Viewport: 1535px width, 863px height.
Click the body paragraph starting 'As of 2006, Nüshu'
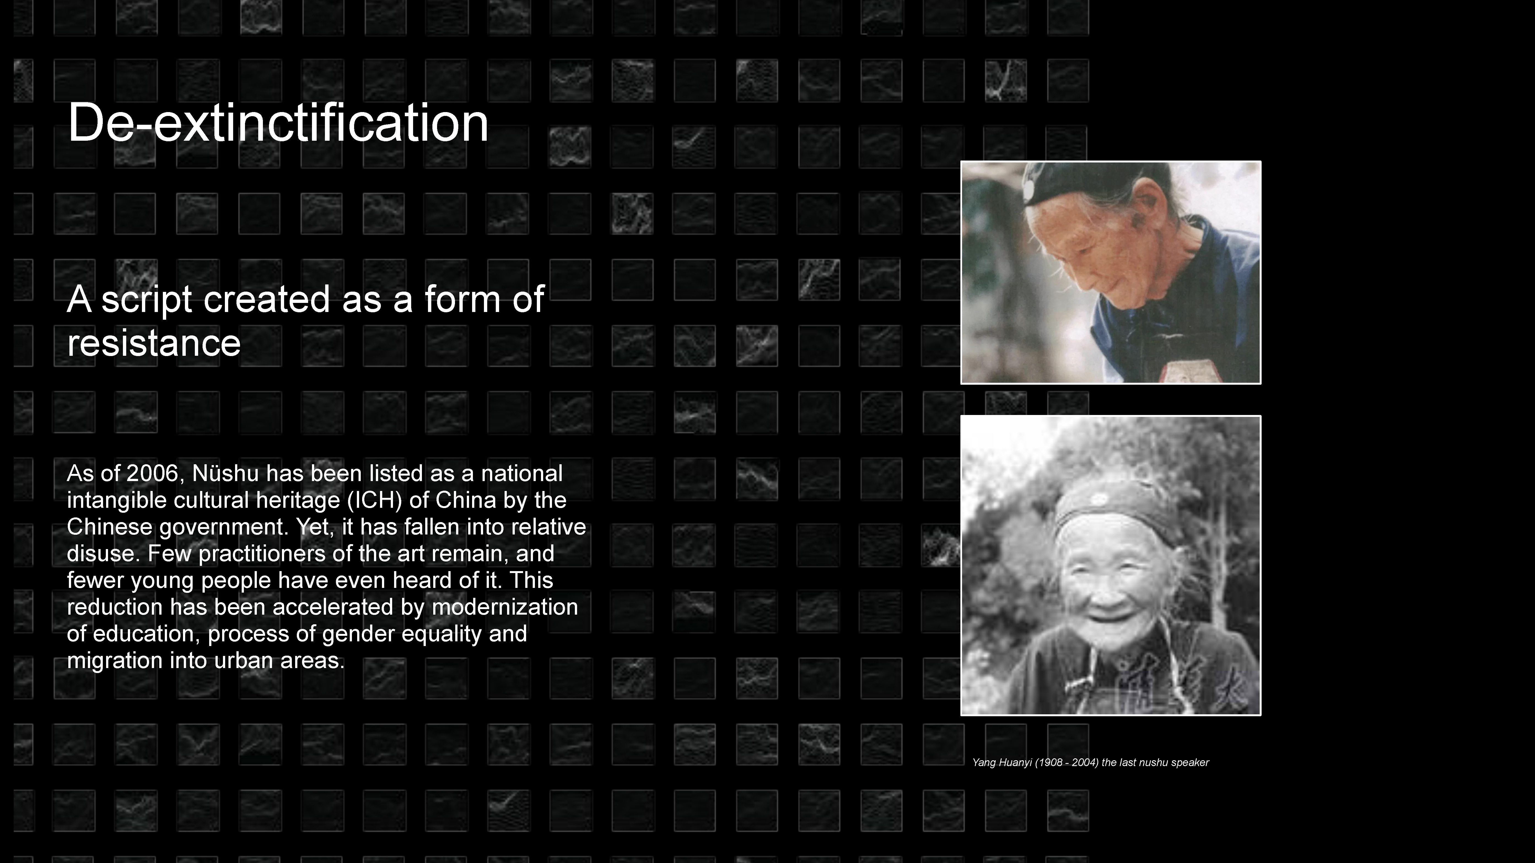(327, 566)
